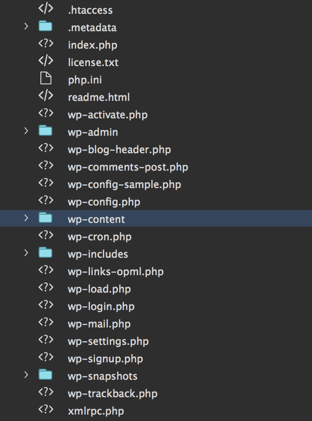The image size is (312, 421).
Task: Click the code icon beside .htaccess
Action: [46, 8]
